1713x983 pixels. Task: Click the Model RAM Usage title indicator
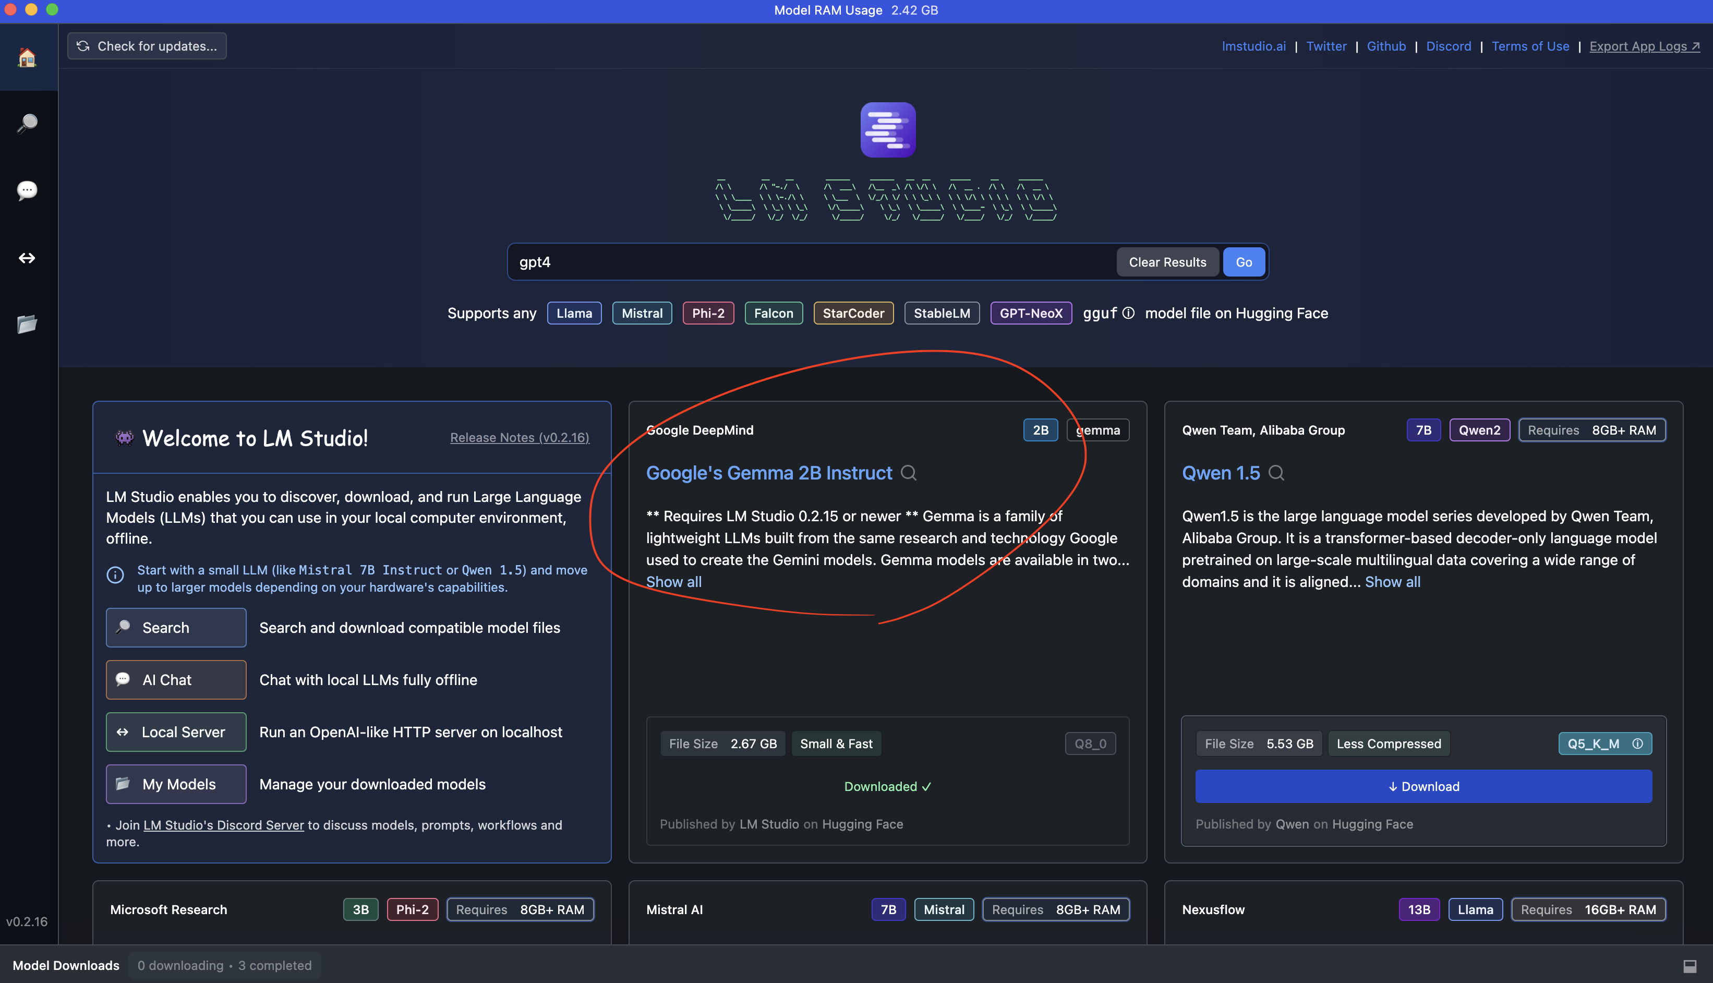click(x=856, y=10)
